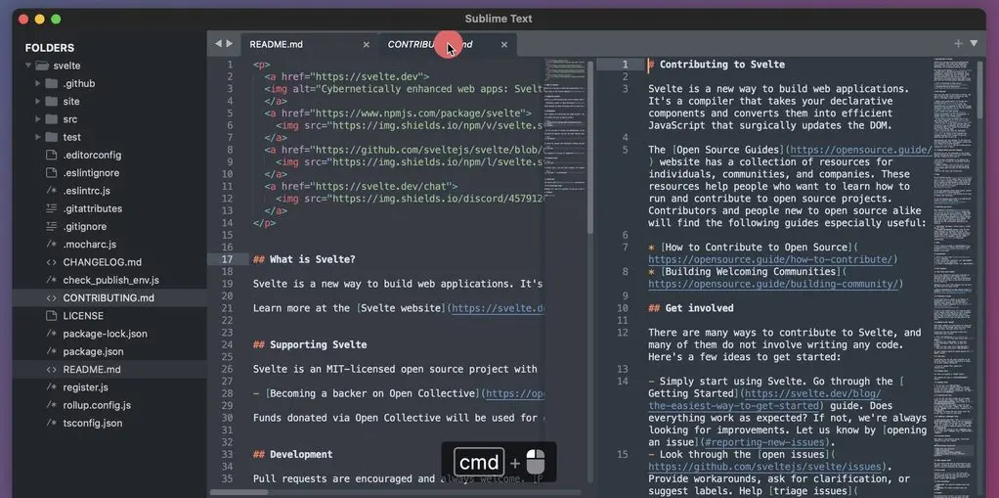Screen dimensions: 999x498
Task: Expand the site folder arrow
Action: click(x=37, y=101)
